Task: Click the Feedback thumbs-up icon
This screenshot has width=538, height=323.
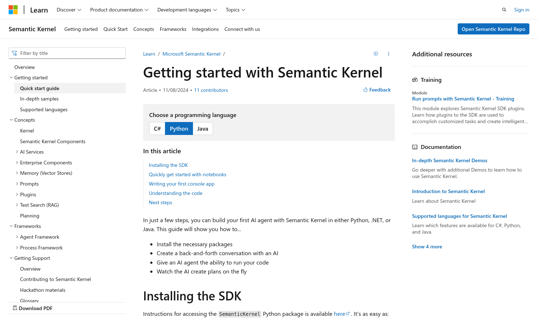Action: [365, 90]
